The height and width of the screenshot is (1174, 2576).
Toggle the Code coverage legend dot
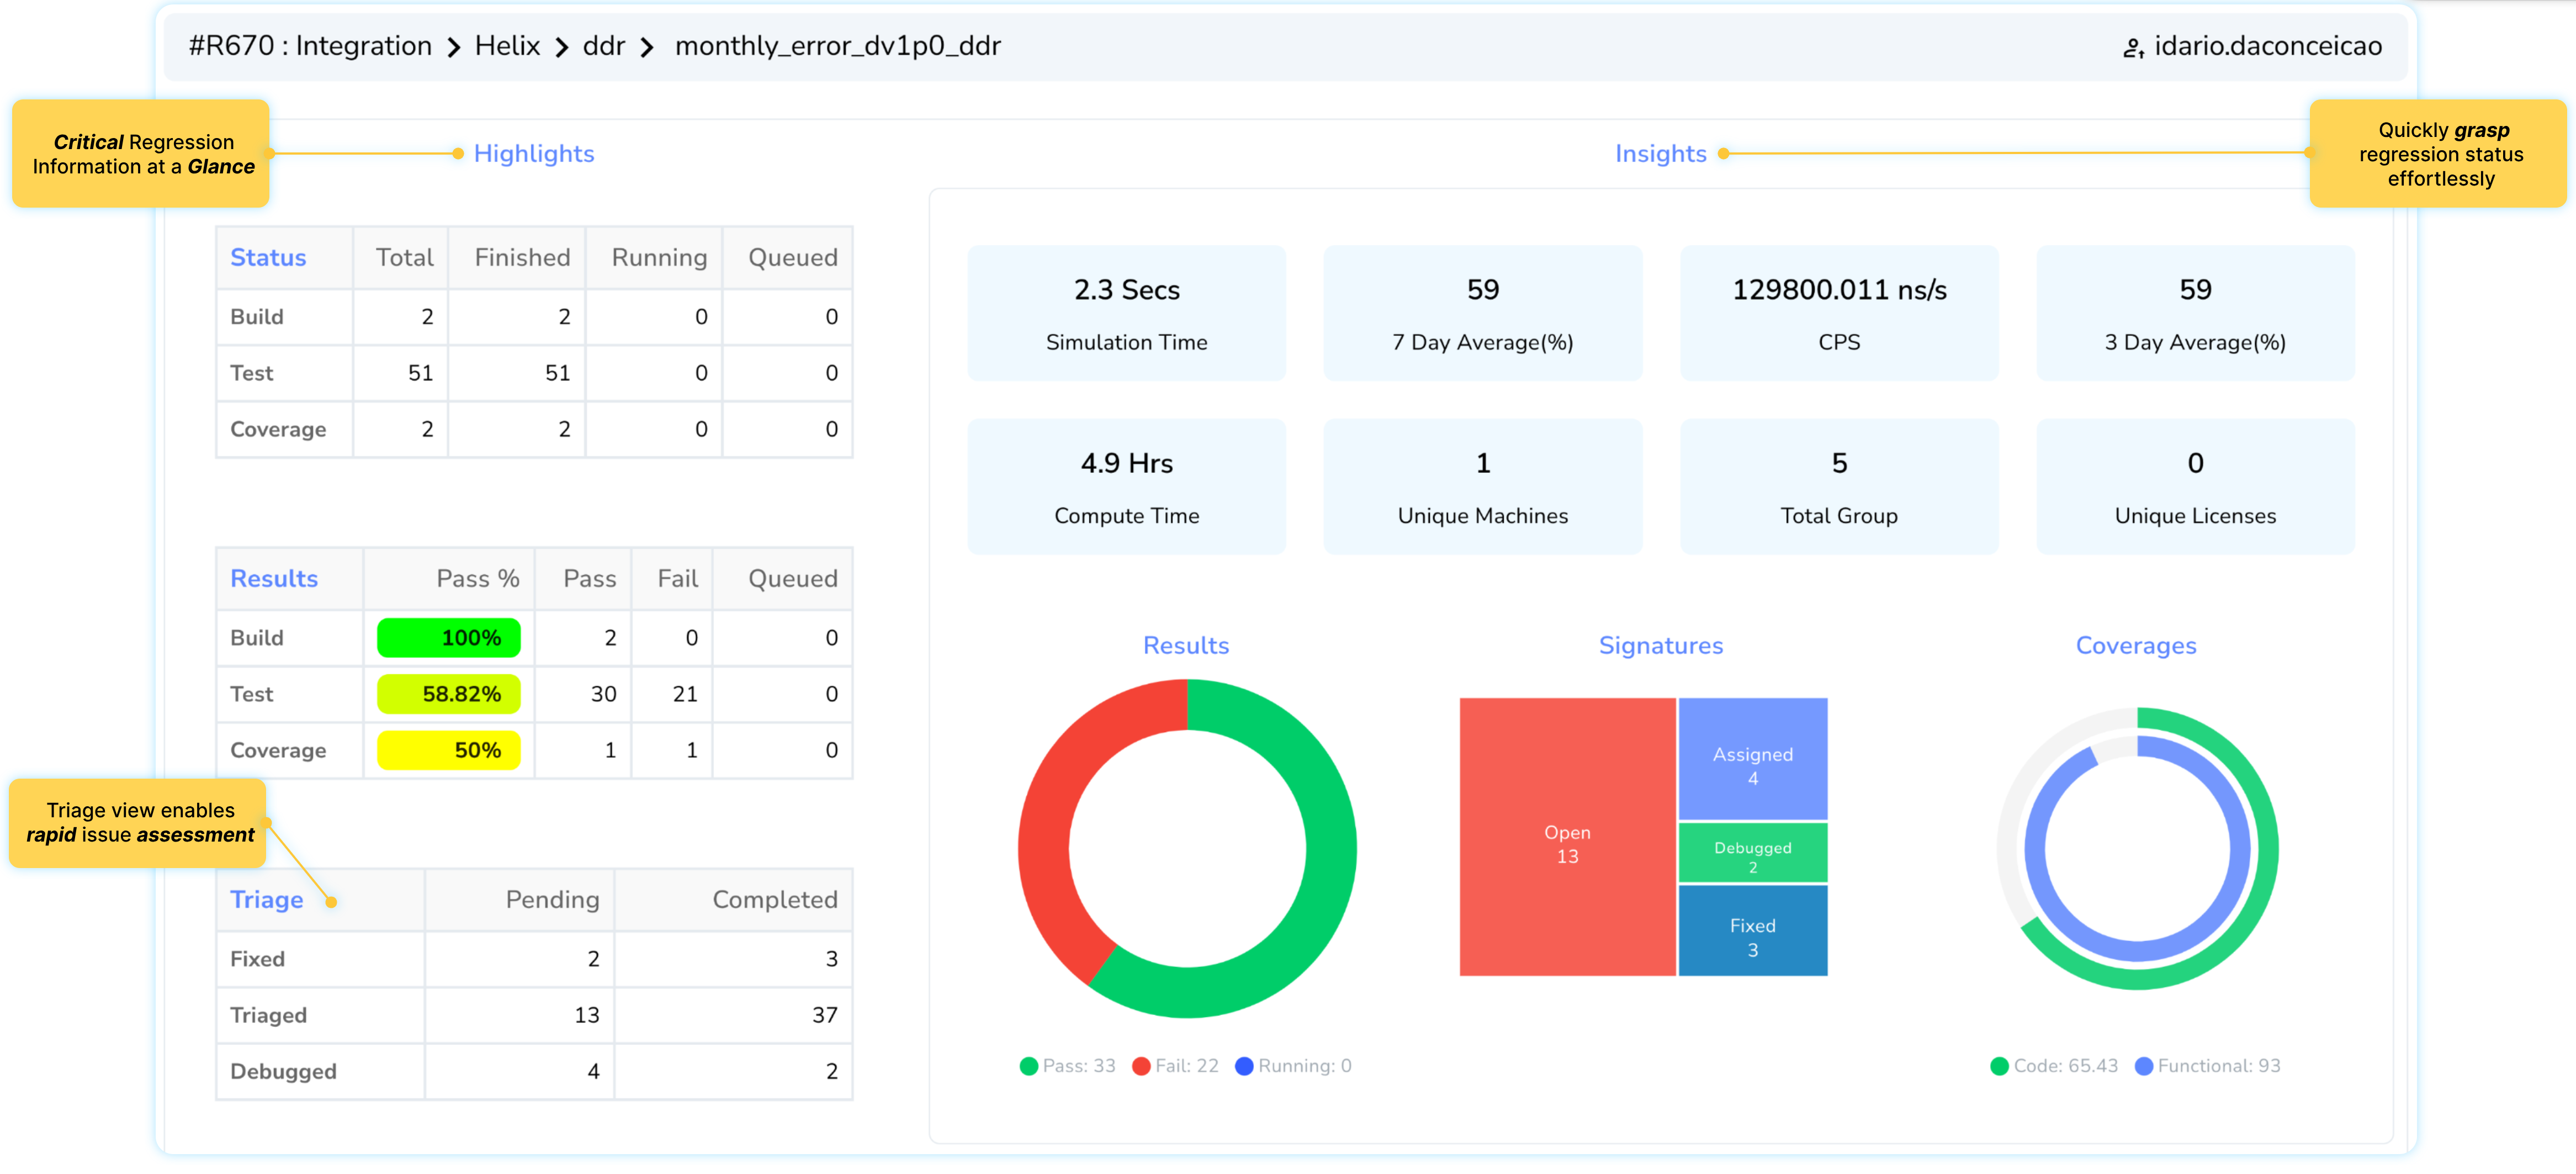pos(1999,1066)
